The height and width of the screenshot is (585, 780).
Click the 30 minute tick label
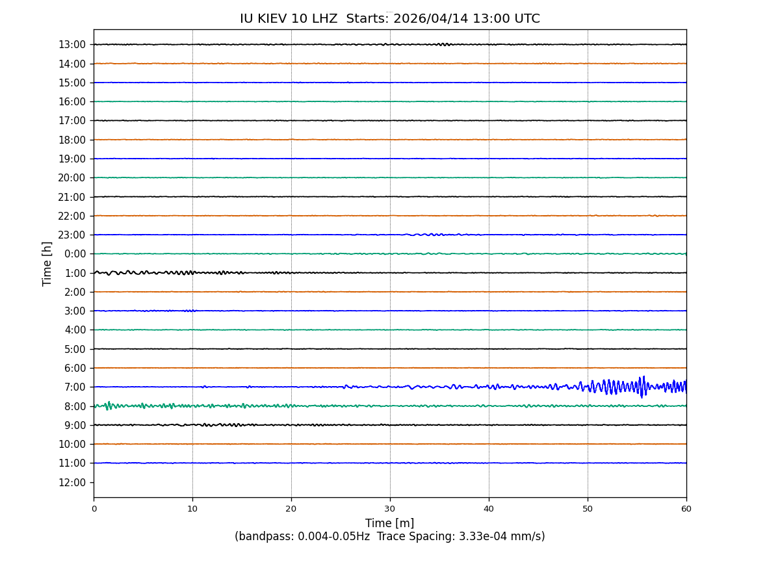tap(390, 509)
